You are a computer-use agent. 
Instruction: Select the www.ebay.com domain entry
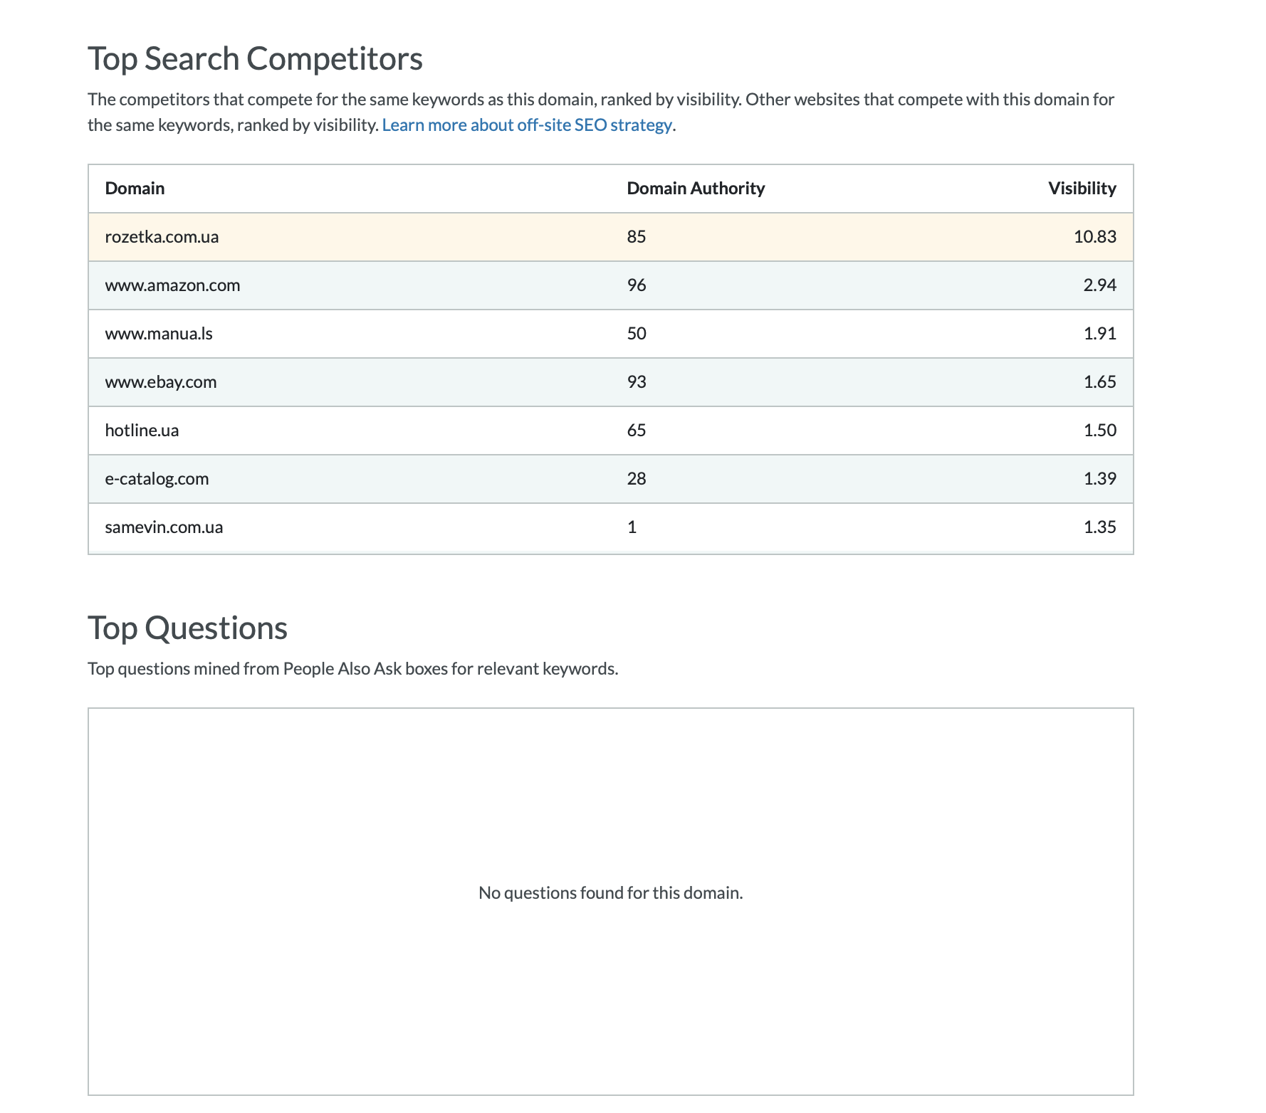tap(161, 382)
